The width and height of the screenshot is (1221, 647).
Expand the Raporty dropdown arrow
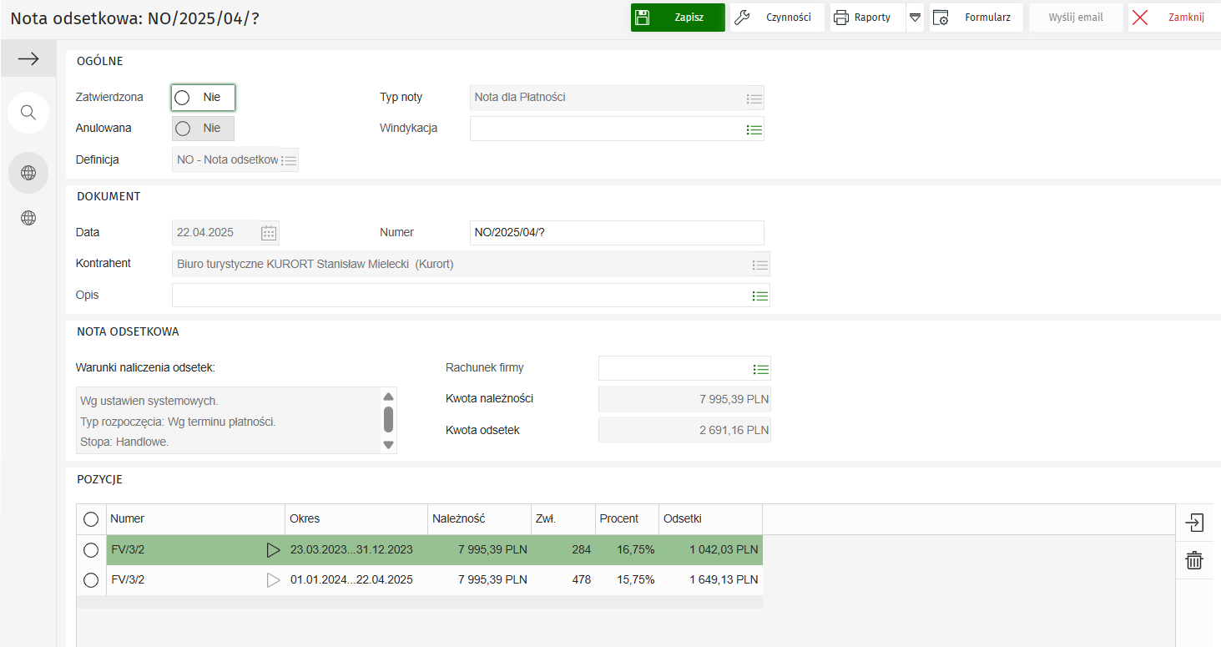click(915, 18)
